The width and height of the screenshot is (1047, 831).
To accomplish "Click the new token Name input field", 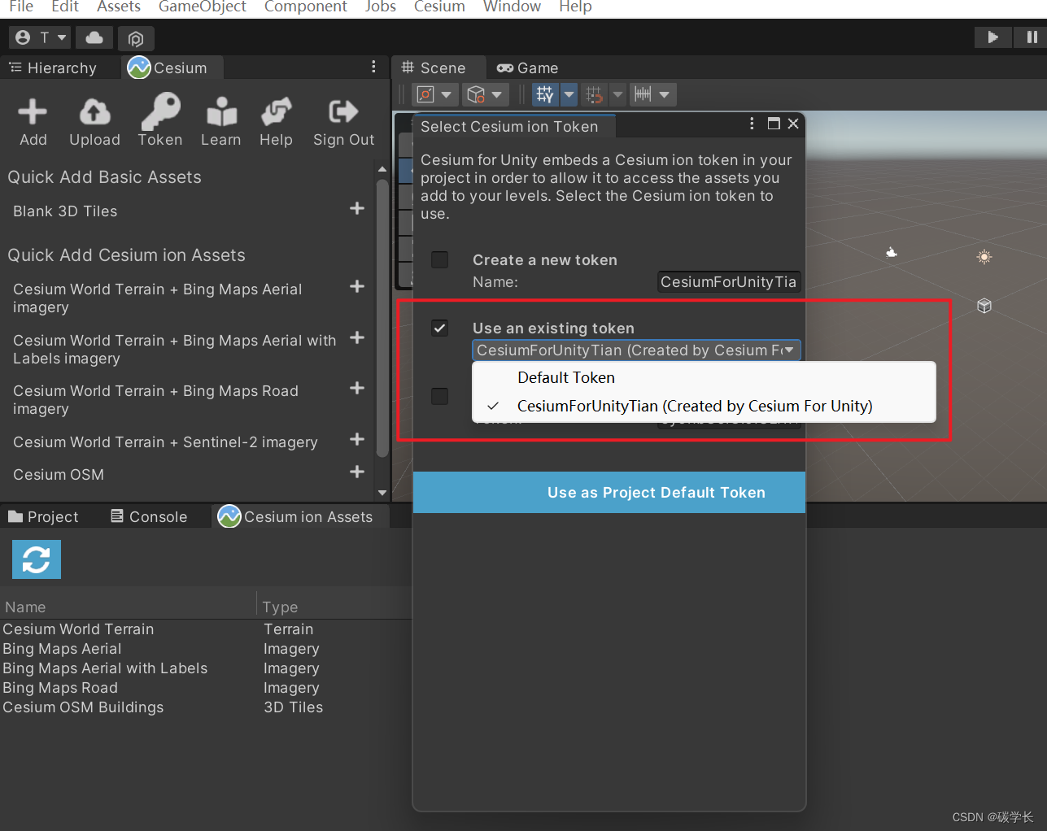I will pos(729,282).
